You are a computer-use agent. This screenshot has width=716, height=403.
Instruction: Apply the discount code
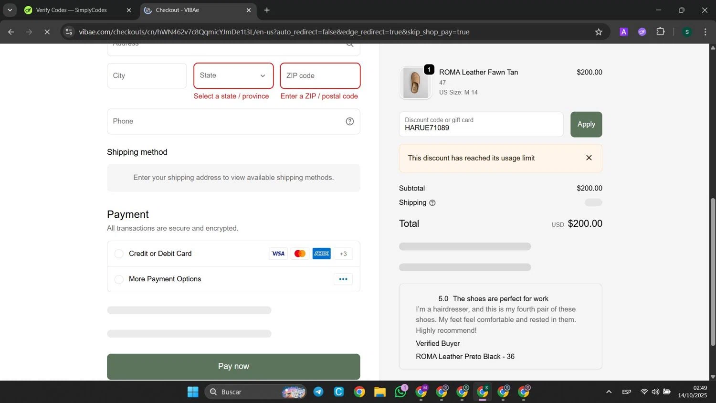pyautogui.click(x=586, y=124)
